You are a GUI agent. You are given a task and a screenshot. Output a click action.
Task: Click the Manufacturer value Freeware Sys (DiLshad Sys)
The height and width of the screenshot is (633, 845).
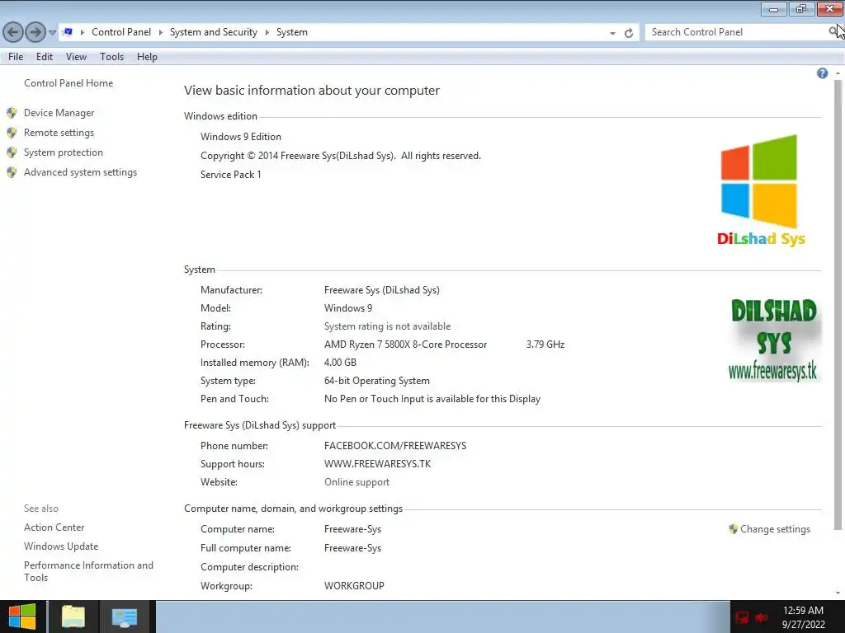pos(381,290)
